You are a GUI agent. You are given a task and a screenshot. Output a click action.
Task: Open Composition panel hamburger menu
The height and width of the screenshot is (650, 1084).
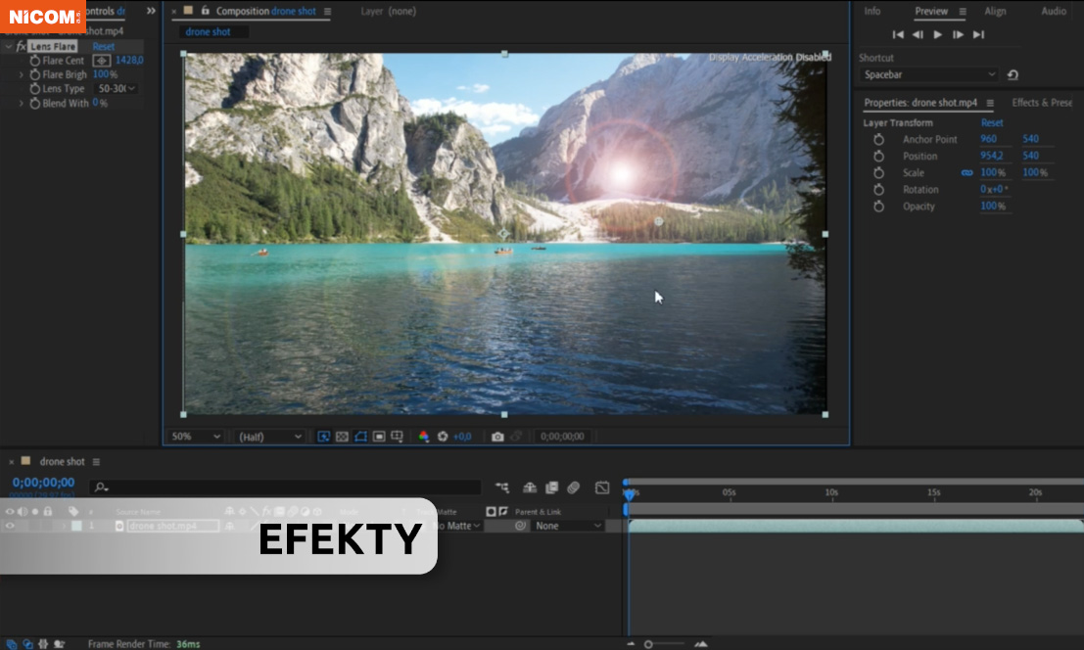click(328, 11)
